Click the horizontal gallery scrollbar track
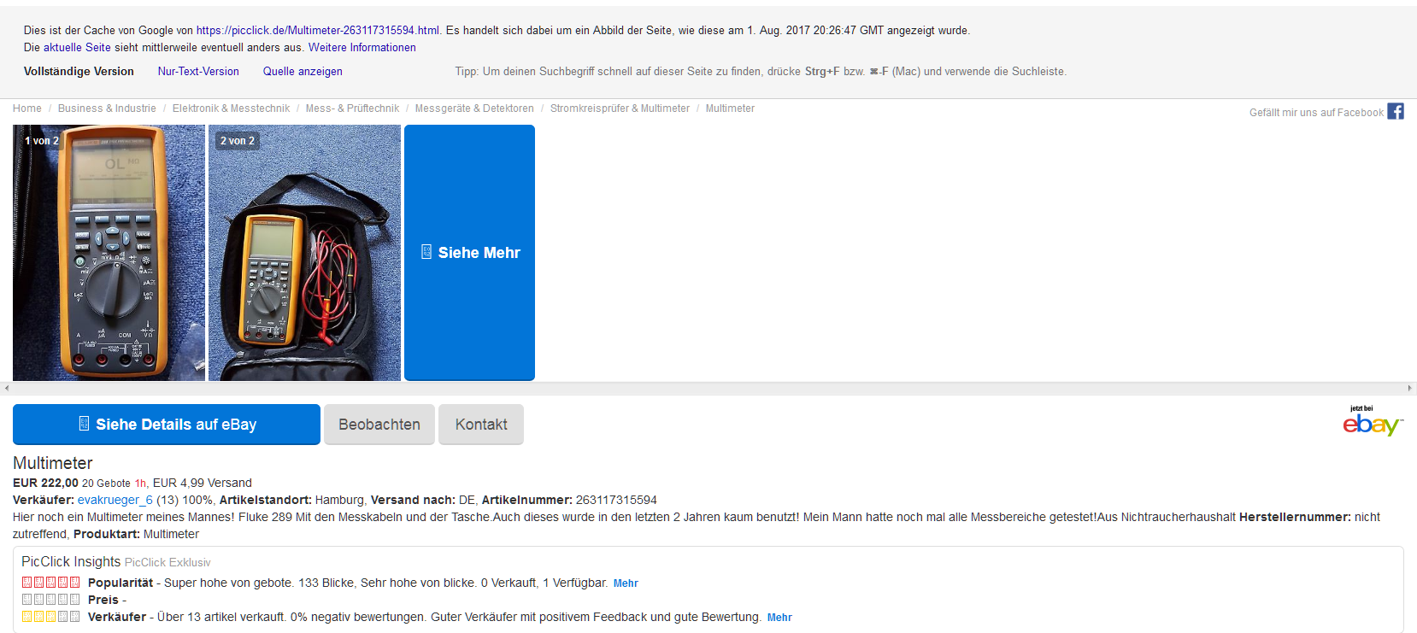The height and width of the screenshot is (633, 1417). tap(708, 388)
